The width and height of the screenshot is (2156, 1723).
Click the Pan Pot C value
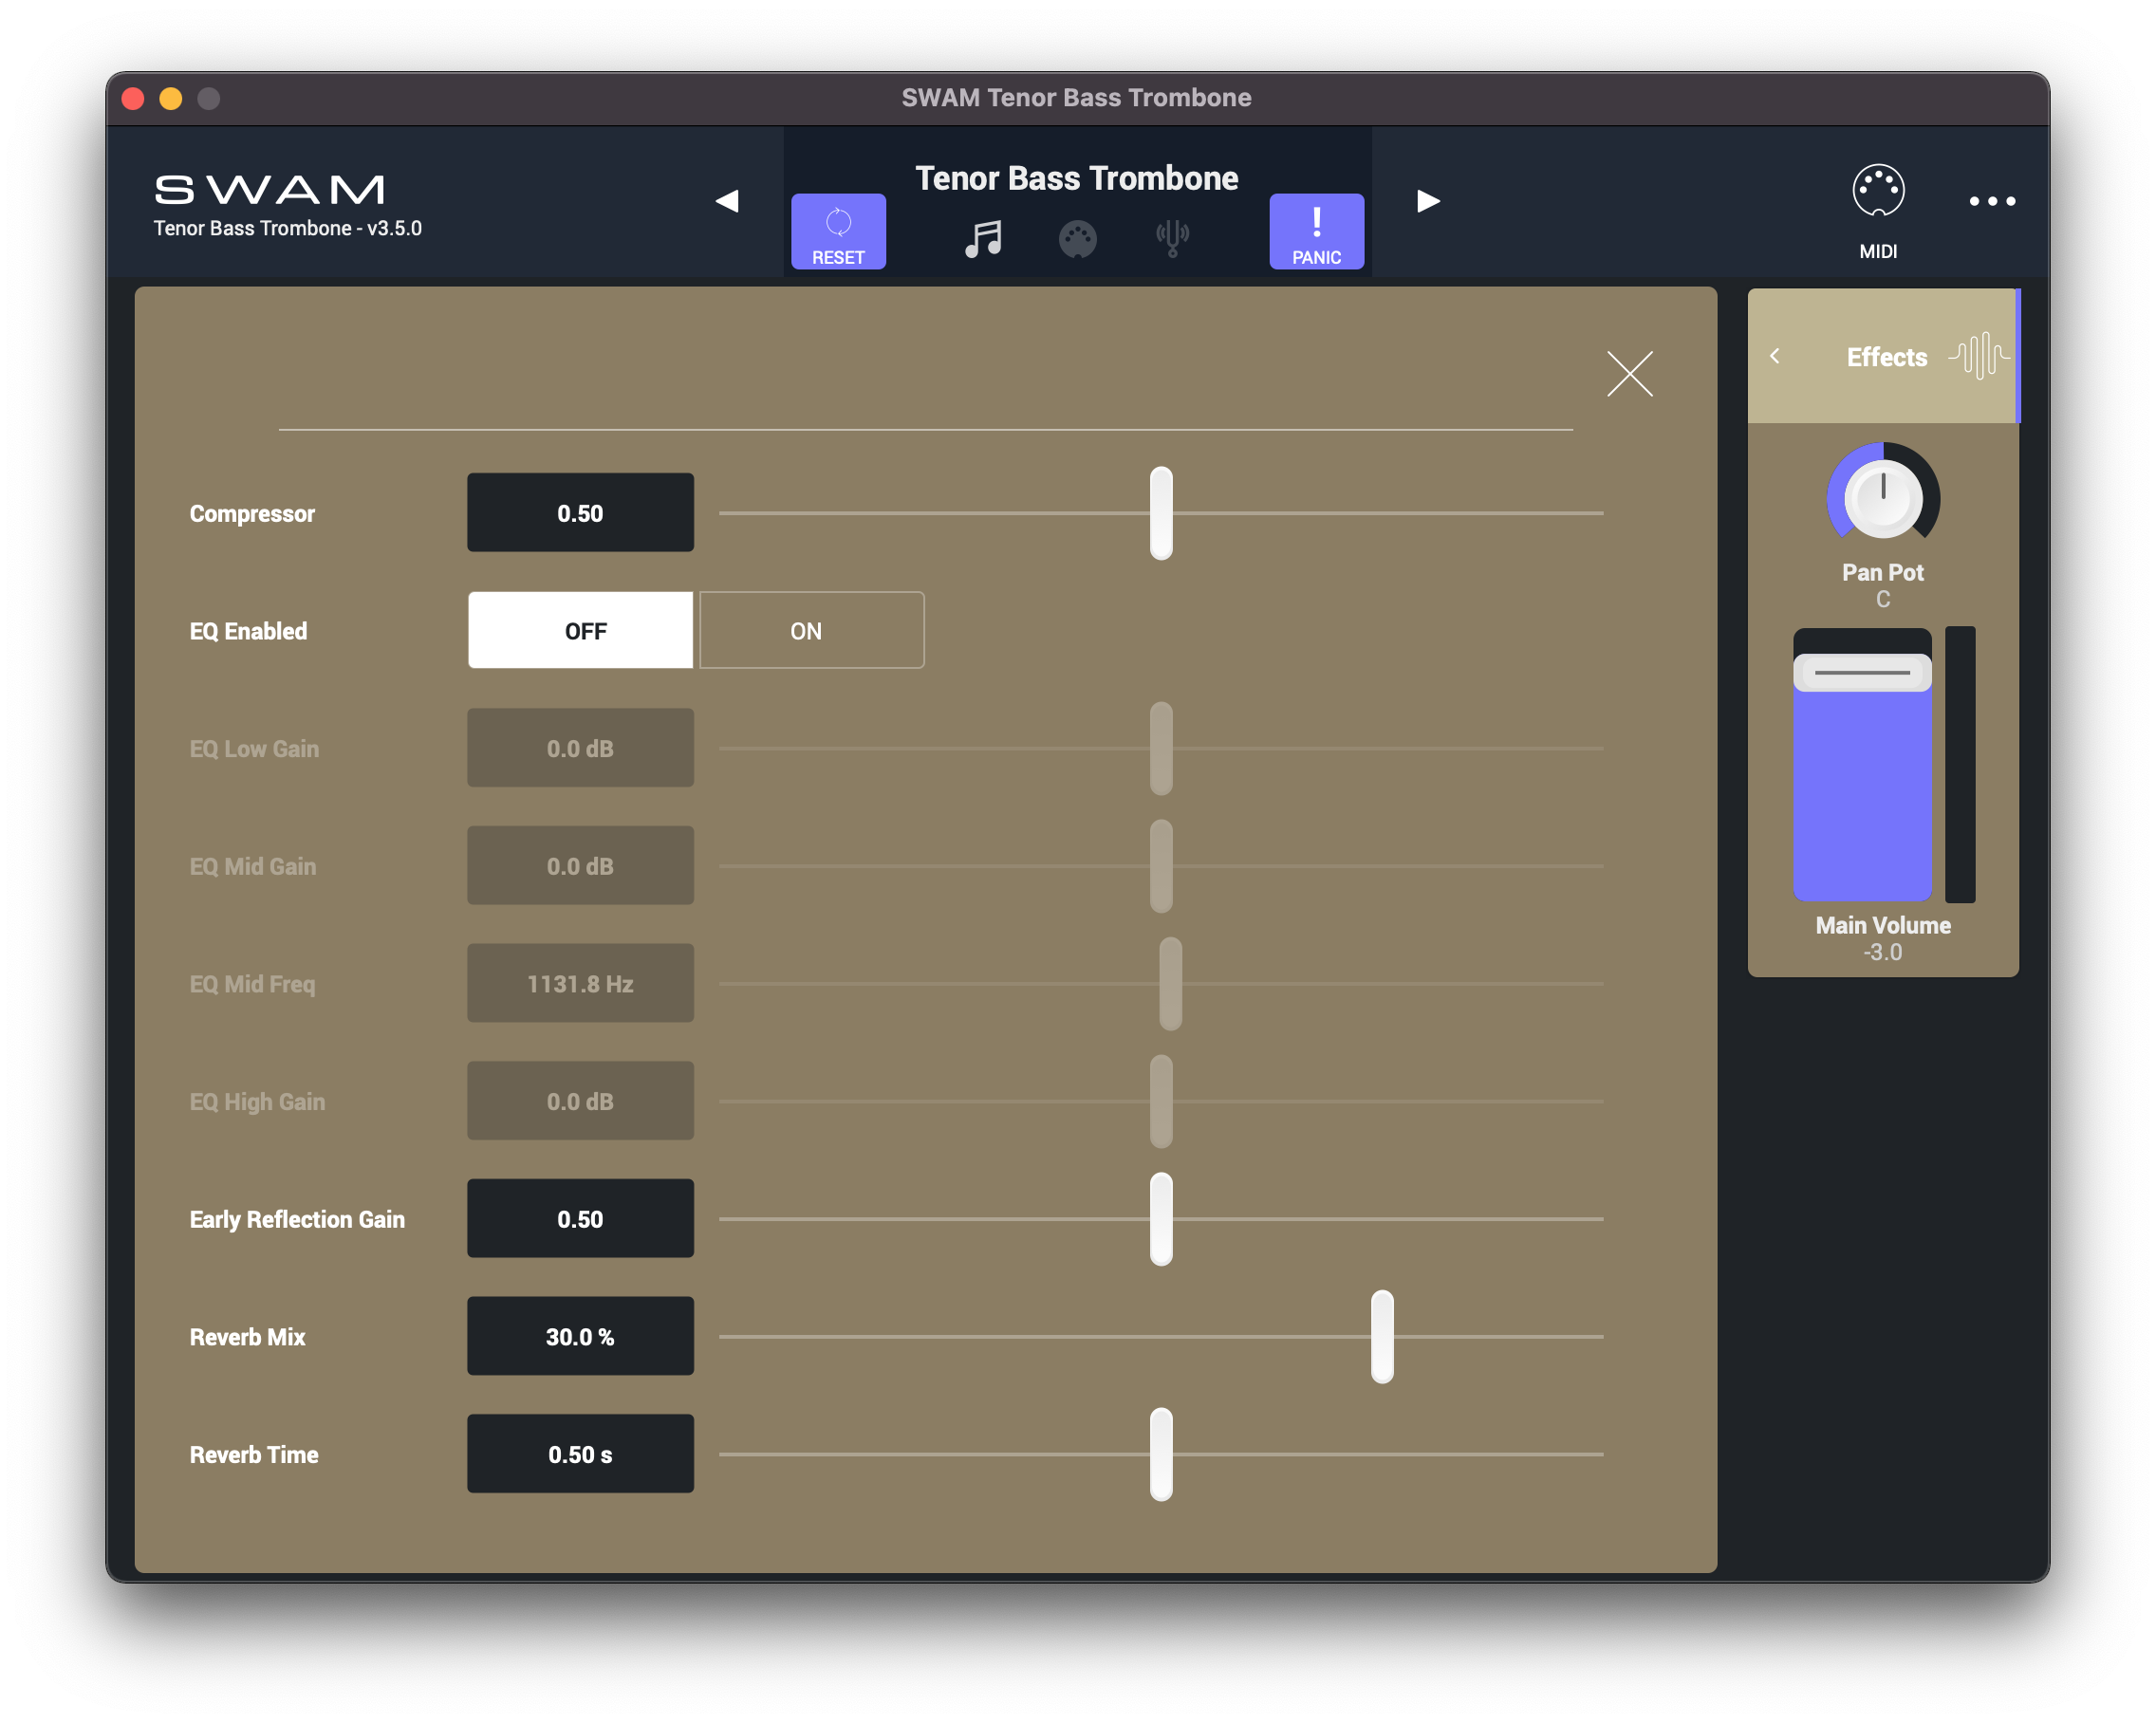point(1883,600)
